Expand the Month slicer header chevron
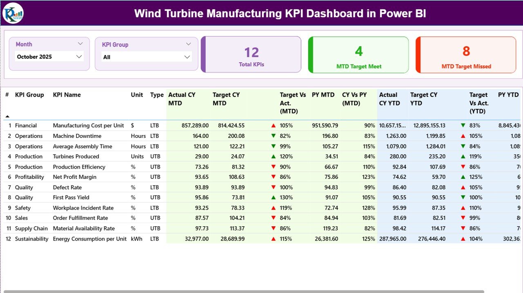This screenshot has width=523, height=293. [x=80, y=44]
